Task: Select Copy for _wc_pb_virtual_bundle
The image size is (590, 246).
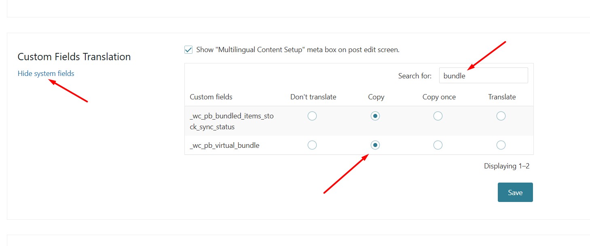Action: pos(375,145)
